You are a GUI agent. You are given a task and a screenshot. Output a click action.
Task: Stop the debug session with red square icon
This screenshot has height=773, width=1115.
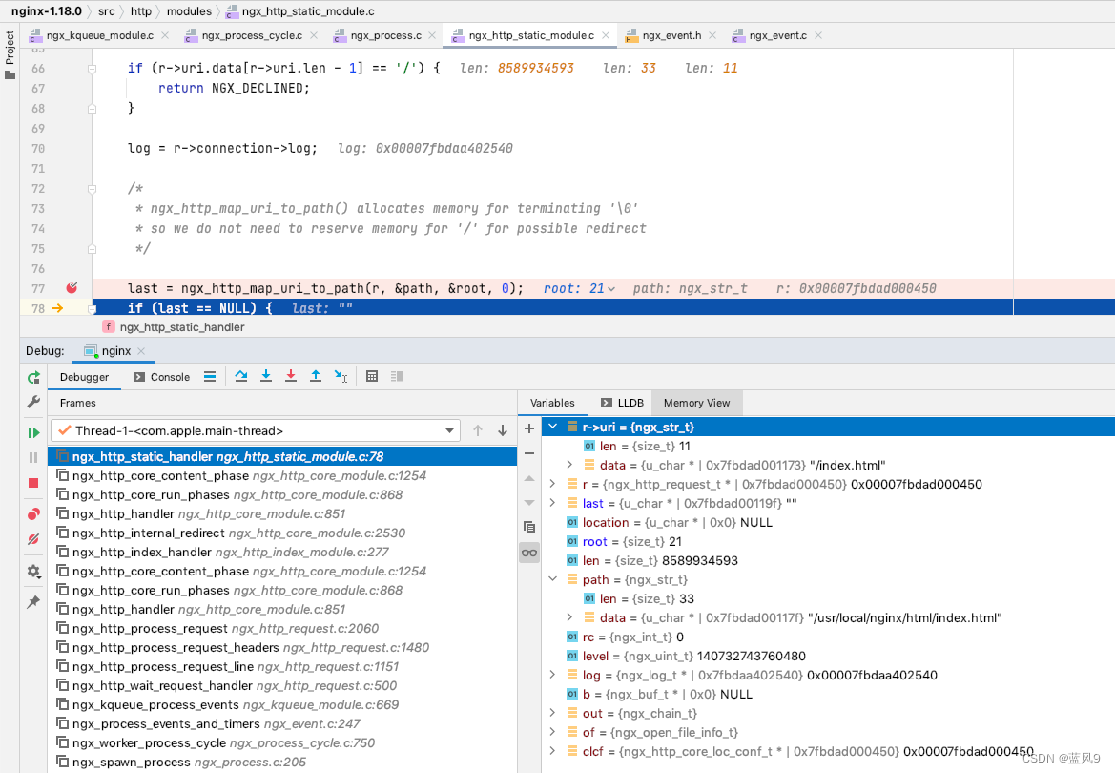tap(32, 472)
